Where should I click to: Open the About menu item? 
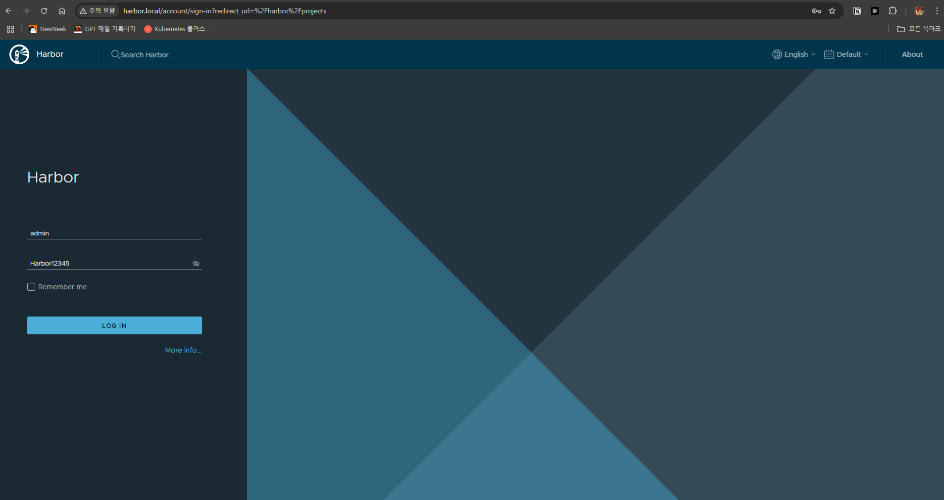click(x=912, y=54)
